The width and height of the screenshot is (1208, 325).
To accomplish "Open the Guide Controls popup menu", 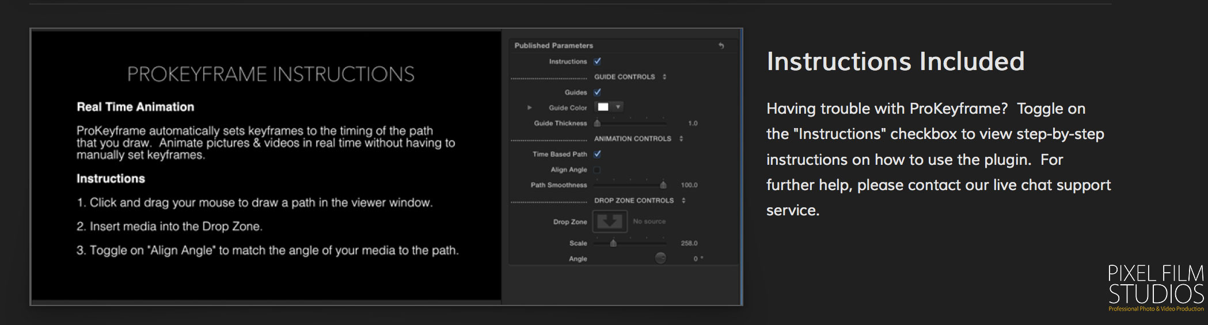I will click(x=664, y=77).
